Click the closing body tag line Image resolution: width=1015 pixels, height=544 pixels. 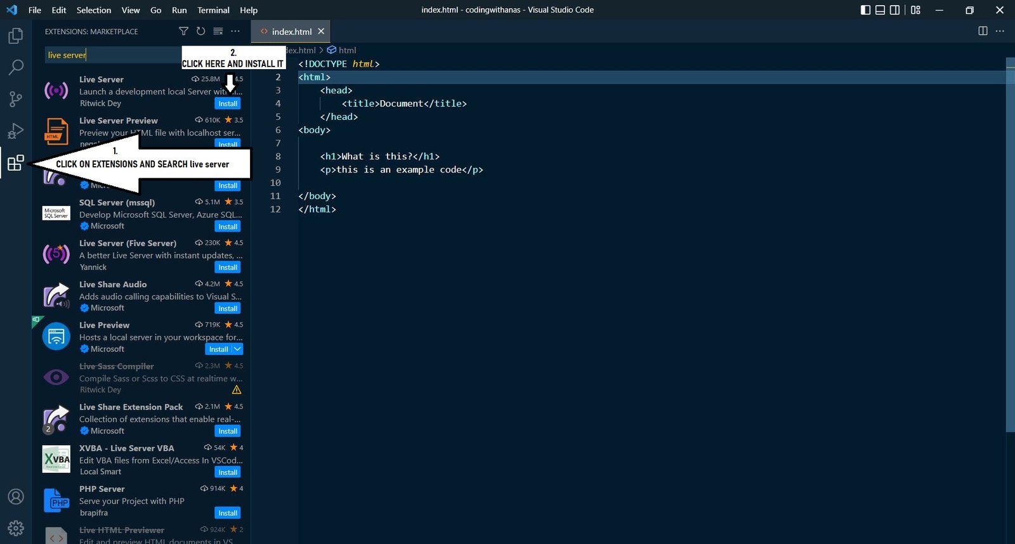317,196
